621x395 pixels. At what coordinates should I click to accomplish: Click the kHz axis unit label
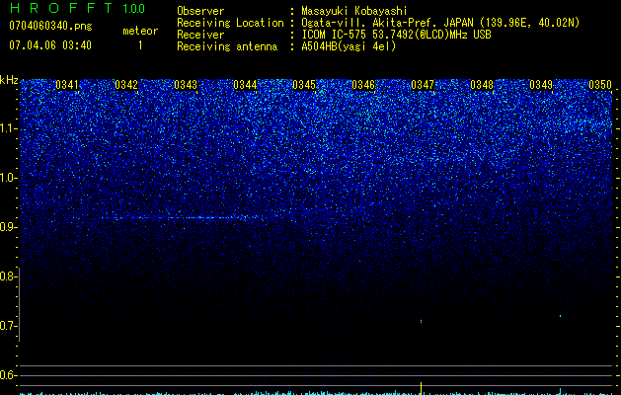click(9, 80)
